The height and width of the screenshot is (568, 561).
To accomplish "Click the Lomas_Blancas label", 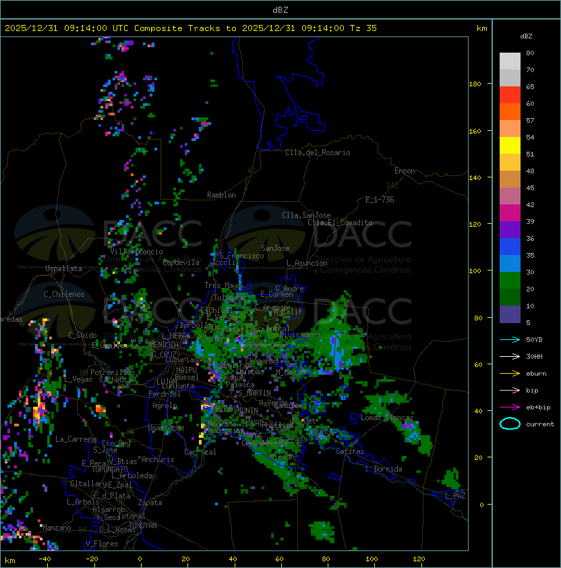I will click(x=387, y=418).
